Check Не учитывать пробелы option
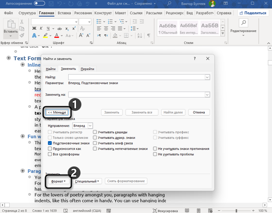 click(155, 154)
